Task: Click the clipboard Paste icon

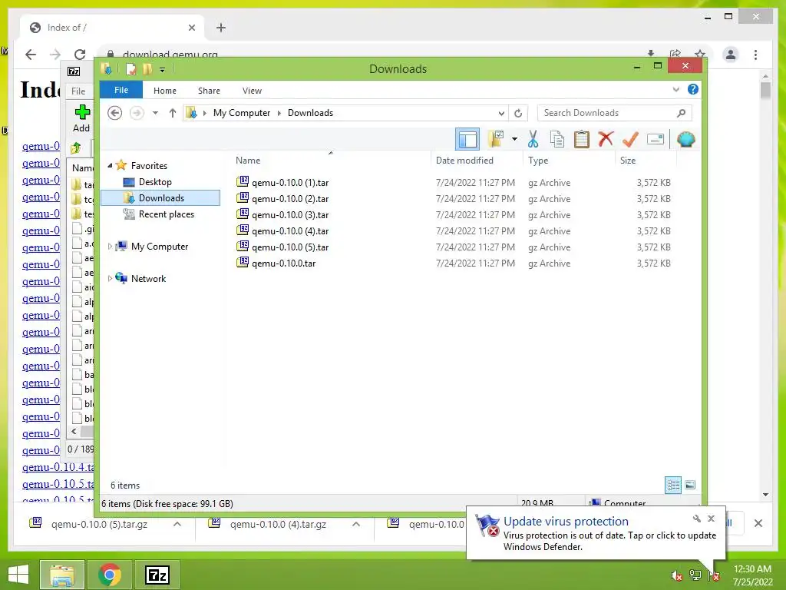Action: tap(582, 139)
